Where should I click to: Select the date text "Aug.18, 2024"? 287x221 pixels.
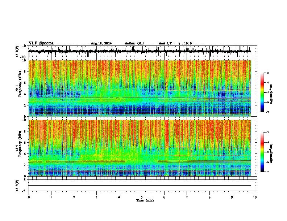[x=101, y=43]
